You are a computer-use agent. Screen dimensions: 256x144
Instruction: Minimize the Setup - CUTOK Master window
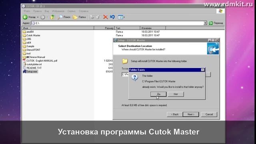pos(210,40)
